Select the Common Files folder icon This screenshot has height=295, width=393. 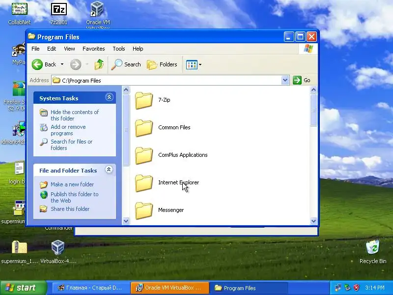144,128
